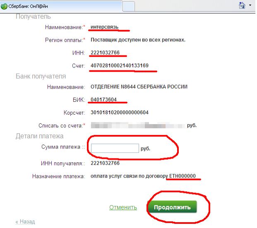The width and height of the screenshot is (257, 228).
Task: Expand the home button dropdown arrow
Action: pos(250,5)
